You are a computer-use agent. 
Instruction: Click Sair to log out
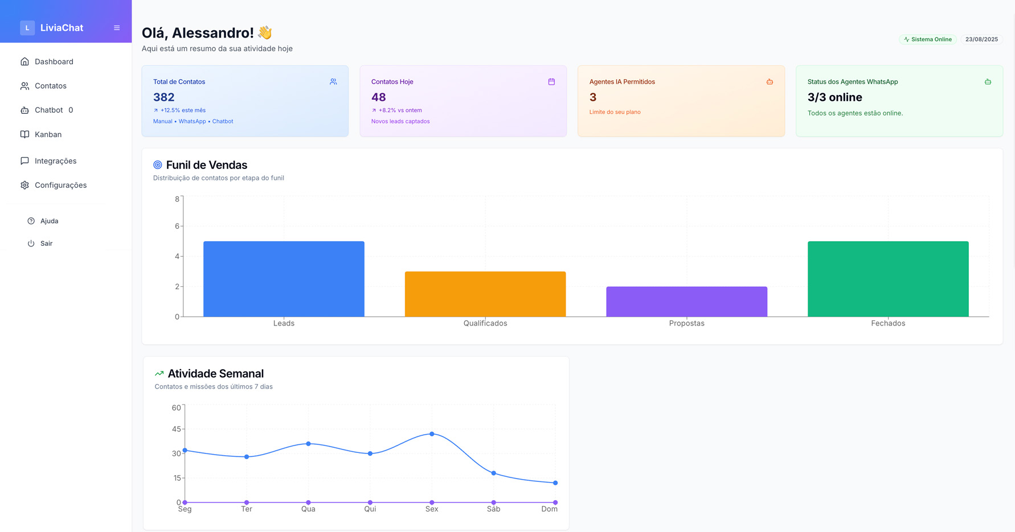46,244
